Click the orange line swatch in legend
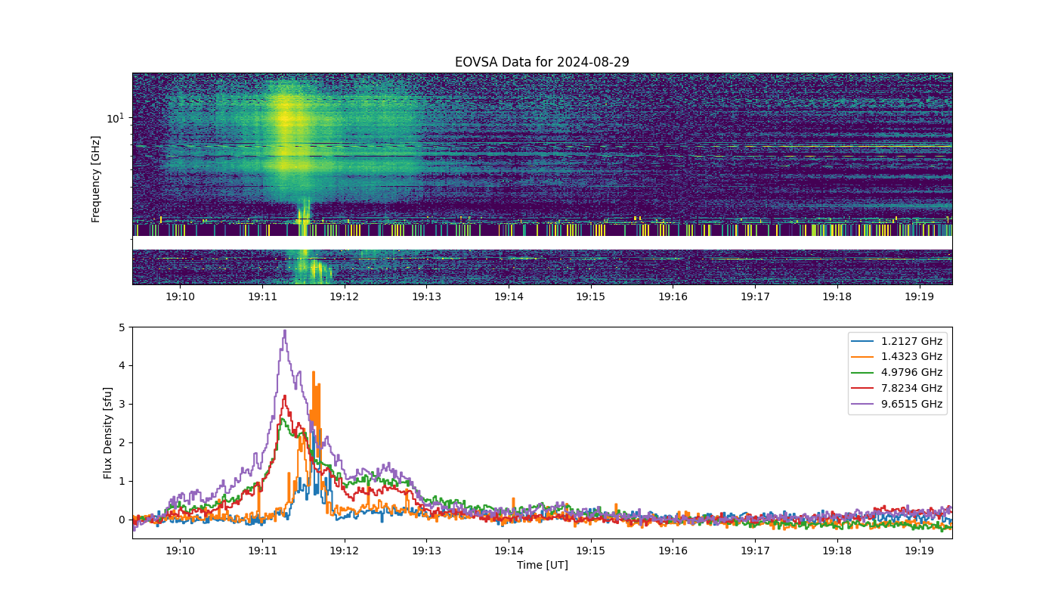This screenshot has width=1058, height=605. coord(864,358)
